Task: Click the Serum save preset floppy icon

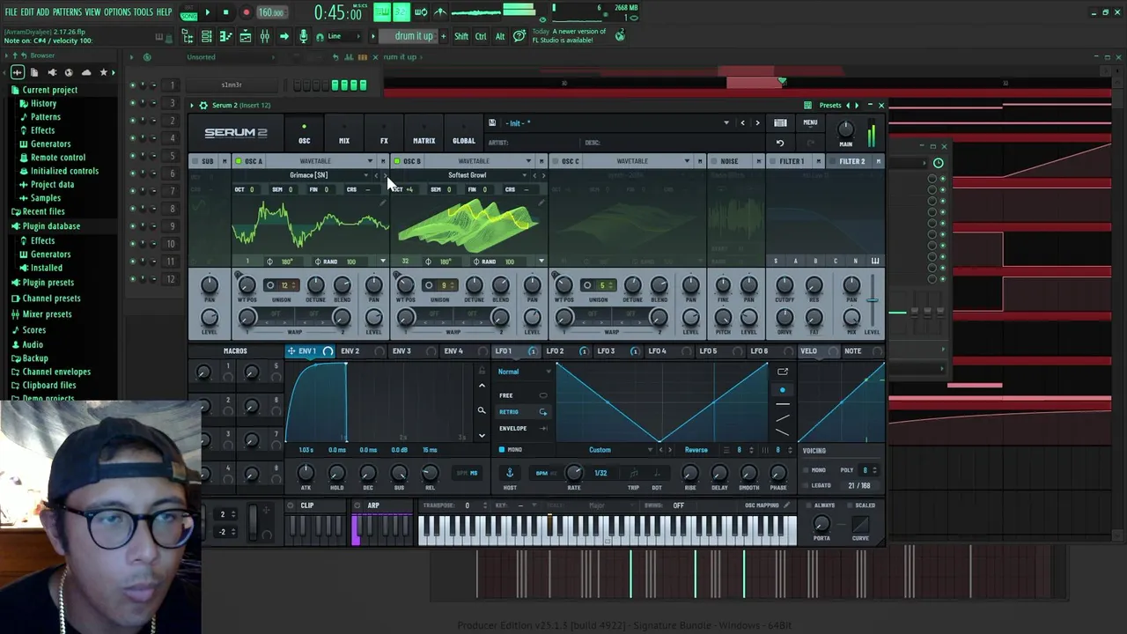Action: [x=492, y=123]
